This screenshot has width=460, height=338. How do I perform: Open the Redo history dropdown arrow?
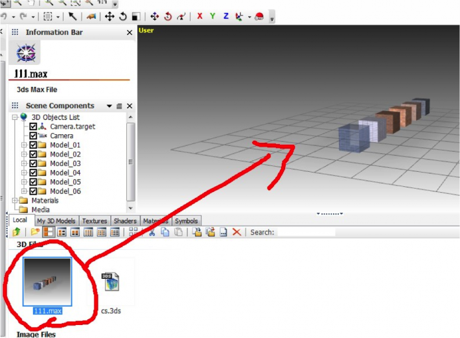click(x=33, y=17)
